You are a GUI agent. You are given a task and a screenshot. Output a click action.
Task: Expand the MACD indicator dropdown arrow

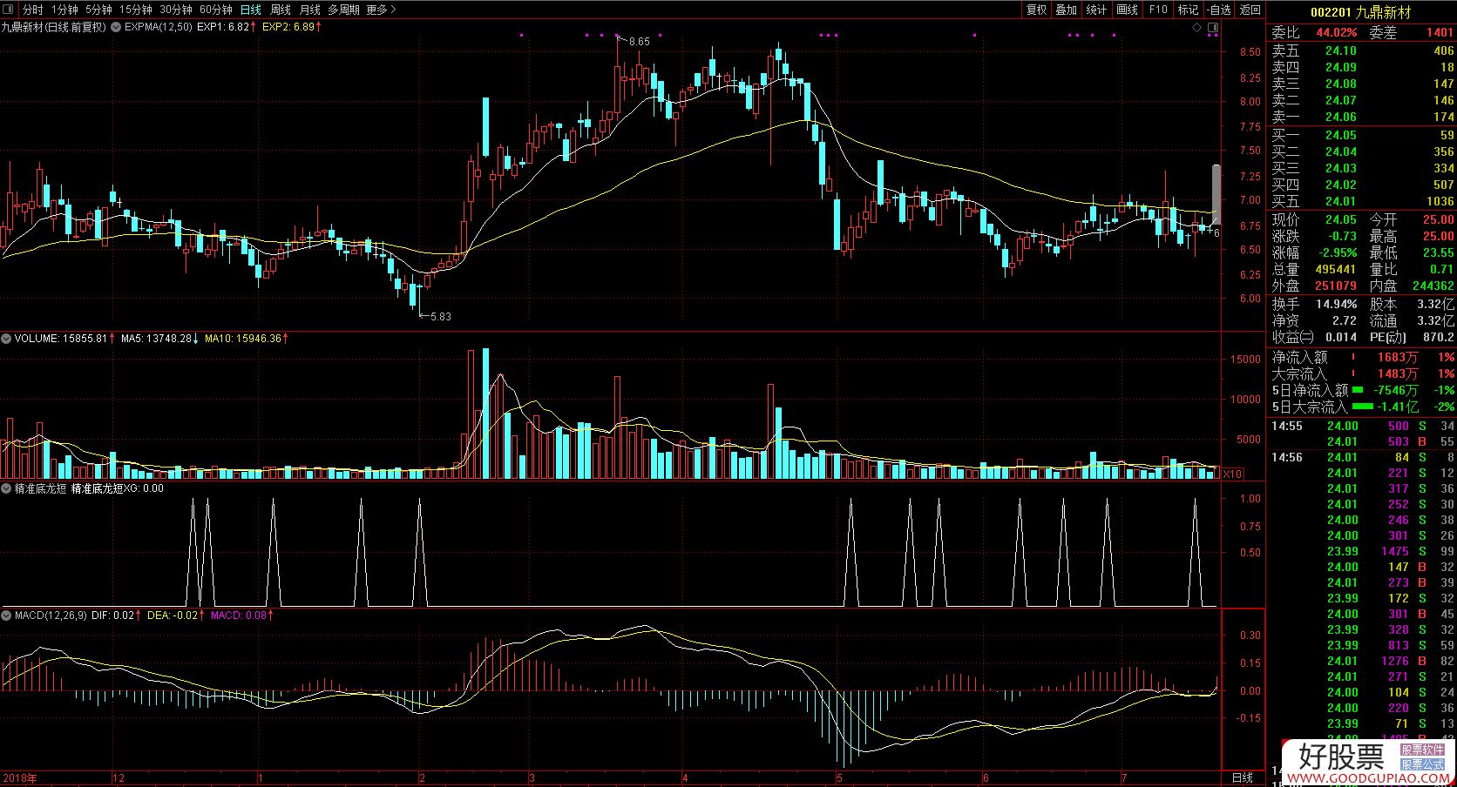coord(7,615)
